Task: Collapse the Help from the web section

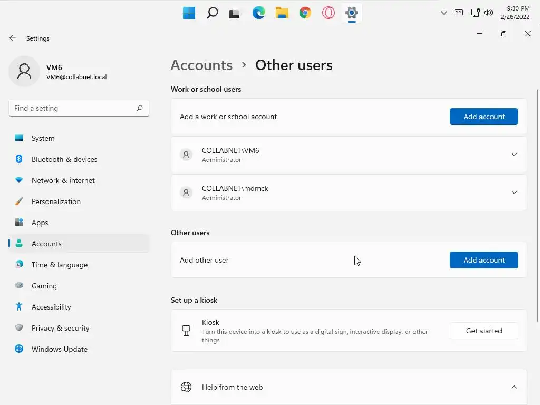Action: pos(514,387)
